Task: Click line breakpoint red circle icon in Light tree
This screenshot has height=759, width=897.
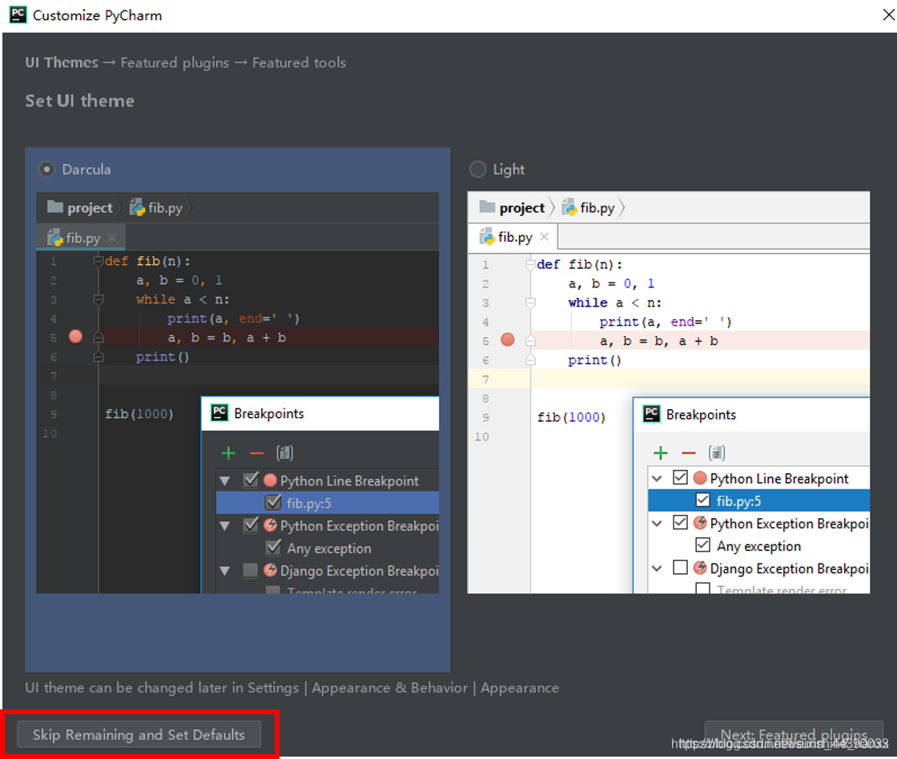Action: click(x=700, y=478)
